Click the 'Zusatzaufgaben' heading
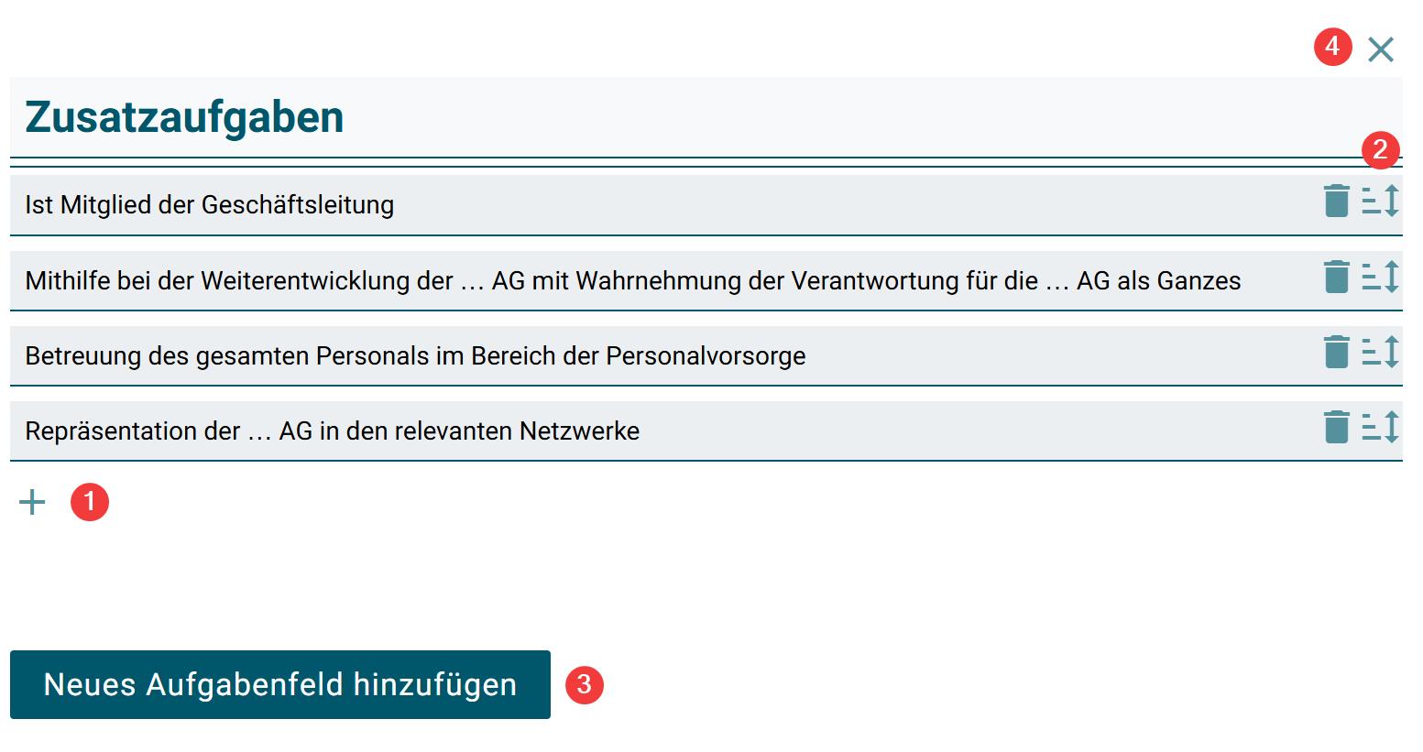The height and width of the screenshot is (752, 1423). (x=184, y=117)
